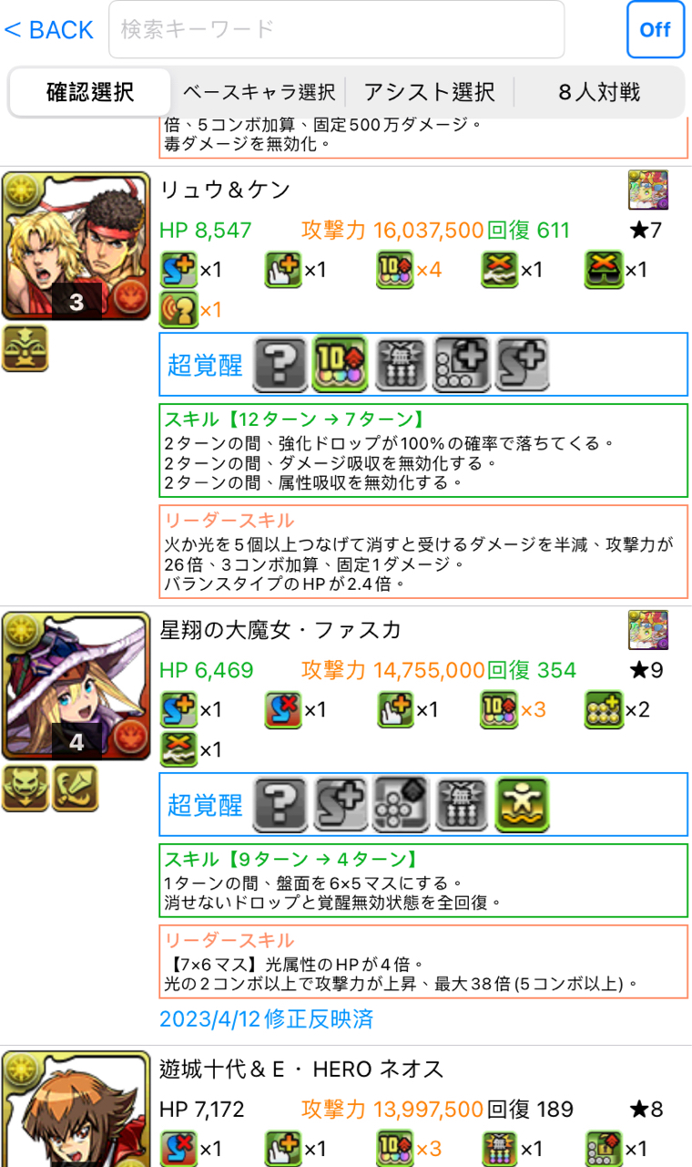Open the 8人対戦 tab
This screenshot has height=1167, width=692.
coord(599,92)
